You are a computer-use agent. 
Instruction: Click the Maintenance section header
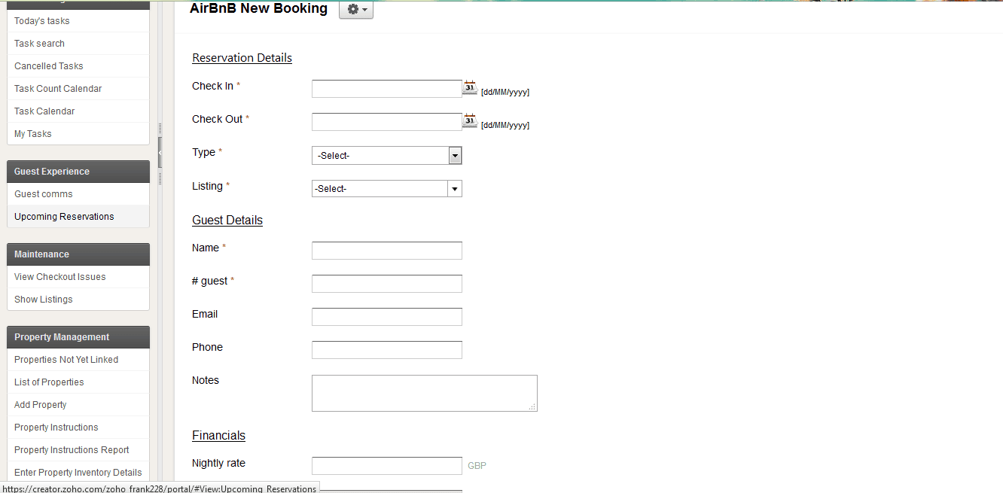(78, 254)
